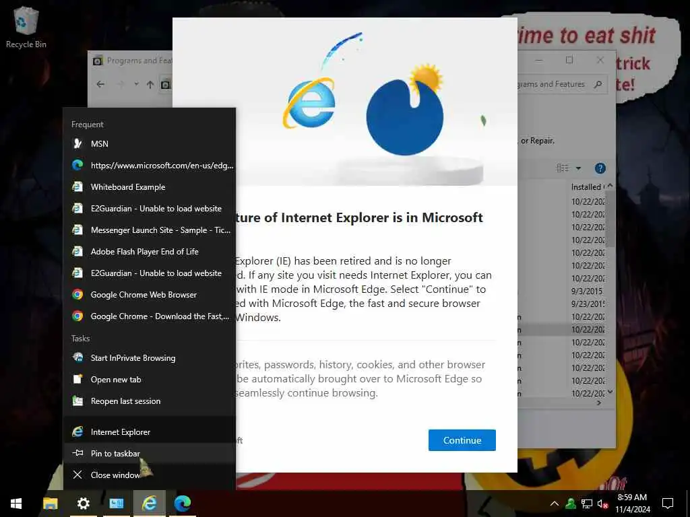Open the microsoft.com Edge link entry

click(150, 166)
